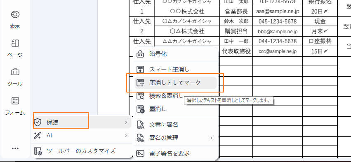Click the cell ○○株式会社
This screenshot has width=351, height=162.
[187, 11]
